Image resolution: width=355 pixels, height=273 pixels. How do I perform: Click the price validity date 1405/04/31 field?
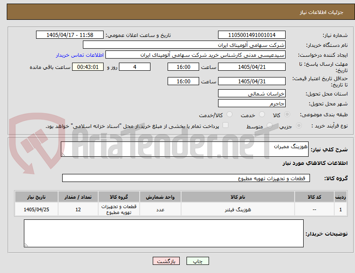251,81
